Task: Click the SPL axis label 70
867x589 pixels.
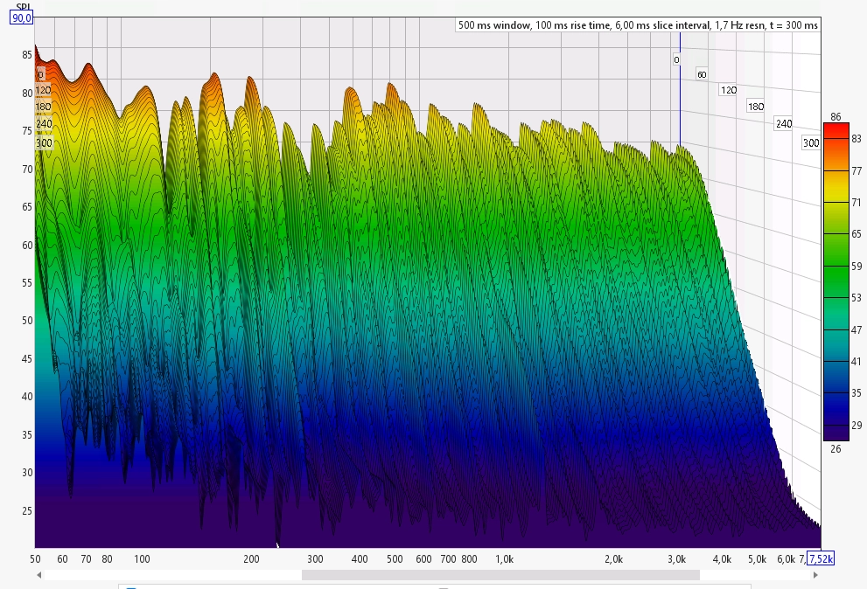Action: 27,170
